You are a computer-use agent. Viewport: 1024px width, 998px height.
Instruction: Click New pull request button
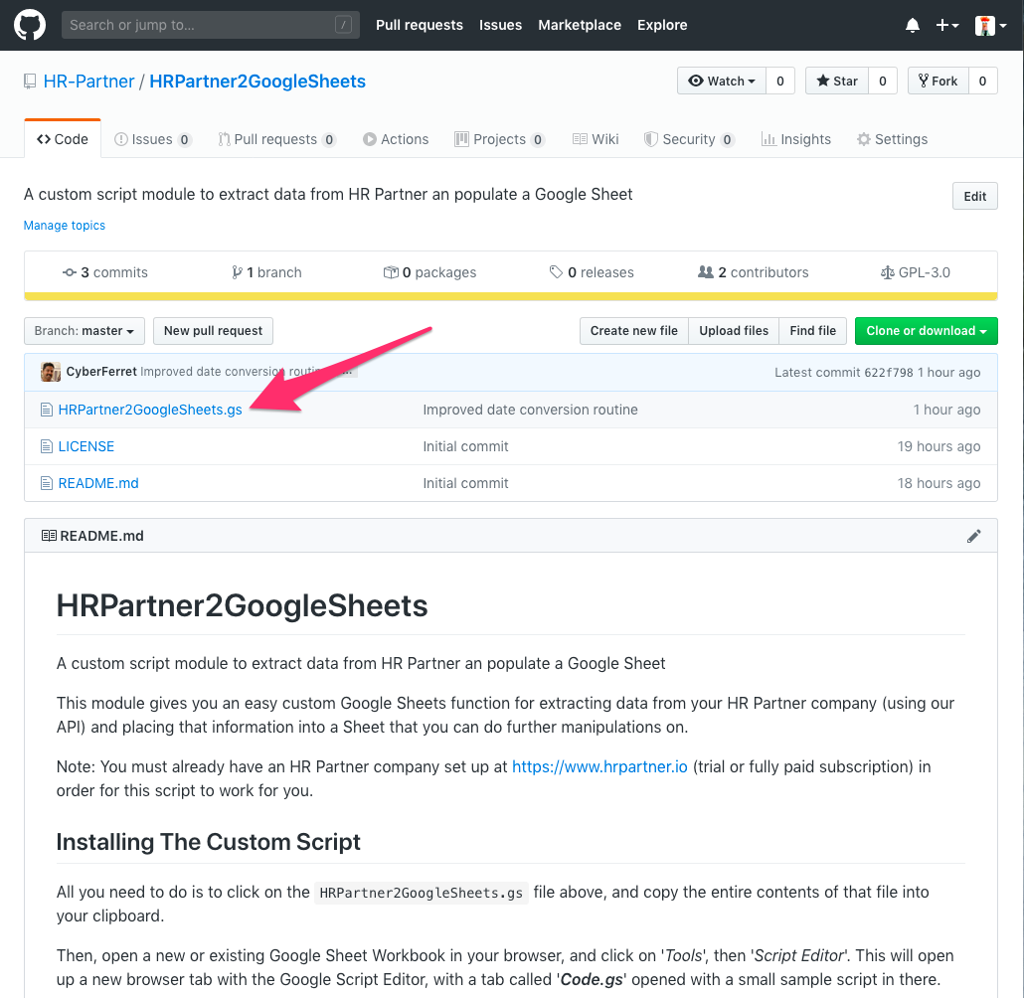(x=213, y=330)
